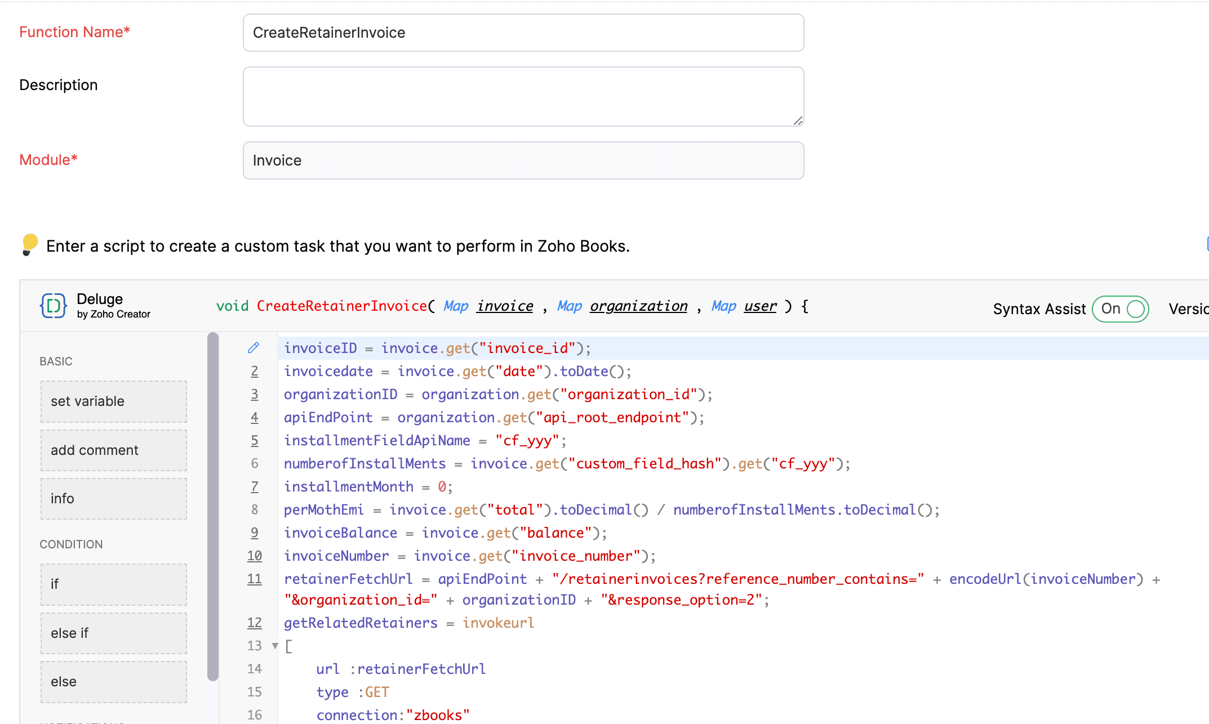Select the 'else' condition block
This screenshot has width=1209, height=724.
point(113,682)
